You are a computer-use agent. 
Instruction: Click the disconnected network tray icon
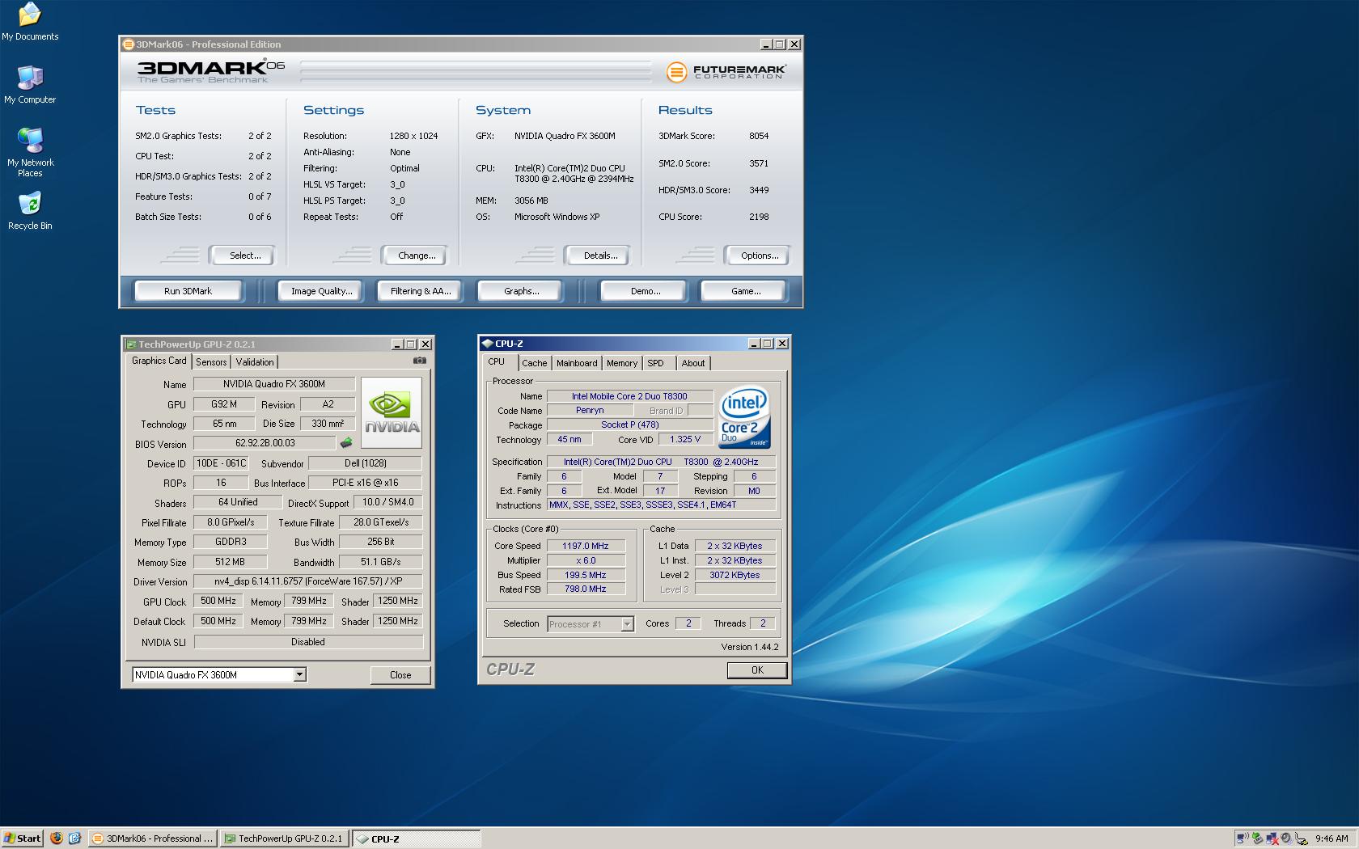point(1272,838)
